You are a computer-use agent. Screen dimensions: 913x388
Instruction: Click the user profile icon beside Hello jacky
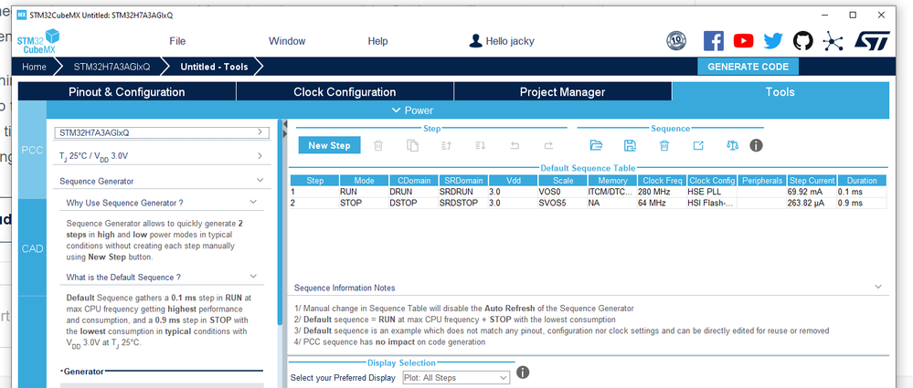point(476,41)
